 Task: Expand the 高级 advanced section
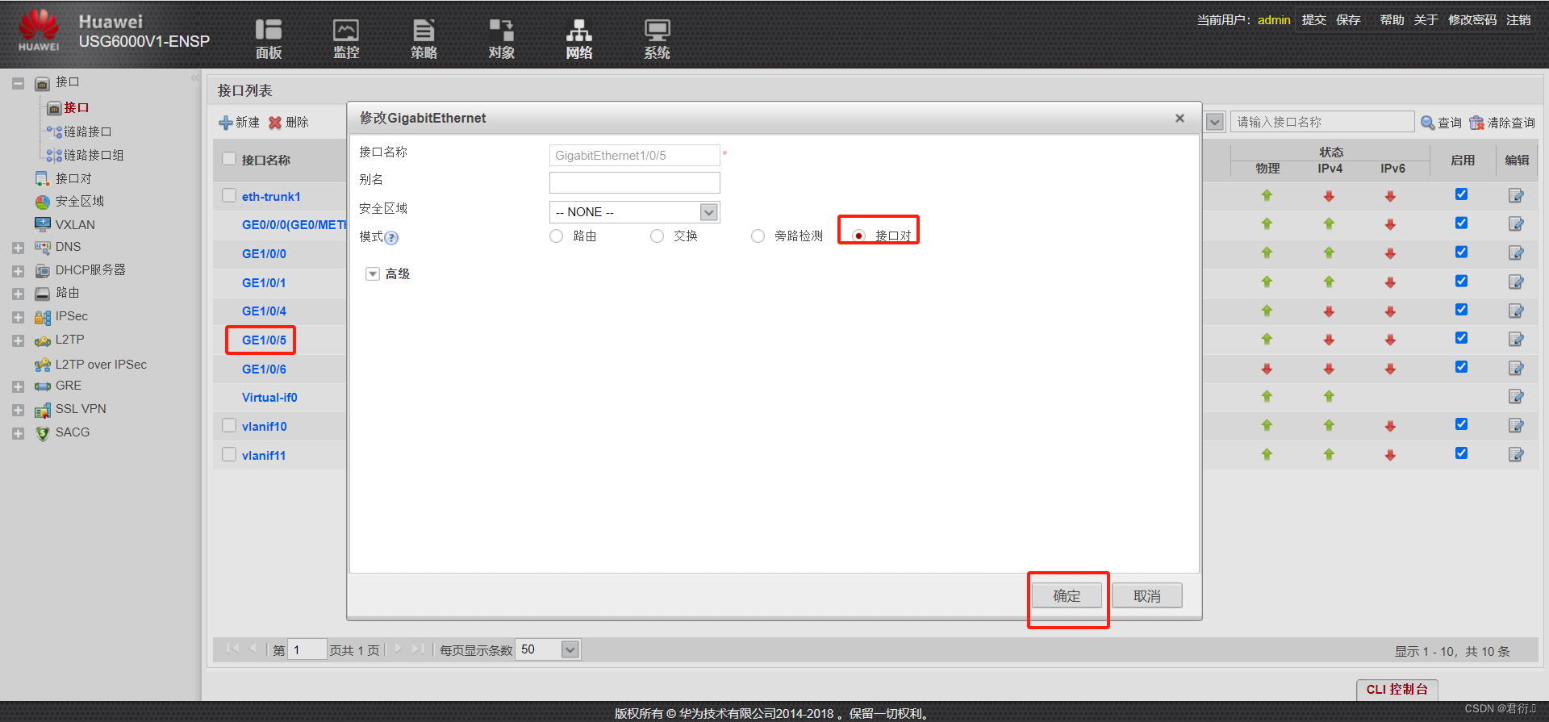(372, 274)
